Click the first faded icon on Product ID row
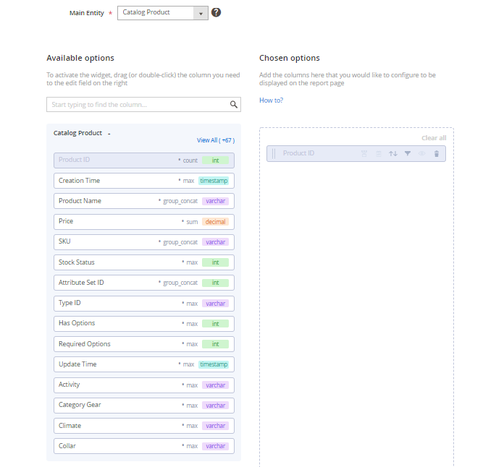This screenshot has width=496, height=467. (364, 153)
